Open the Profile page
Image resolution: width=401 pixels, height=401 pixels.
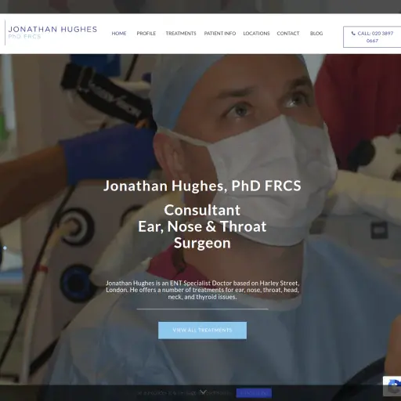[x=146, y=34]
